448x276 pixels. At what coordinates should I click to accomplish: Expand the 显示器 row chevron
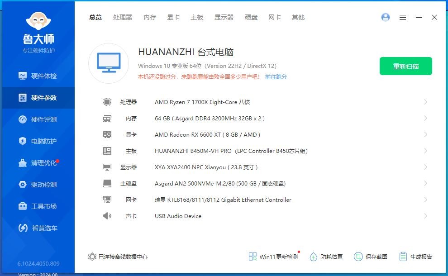tap(425, 167)
